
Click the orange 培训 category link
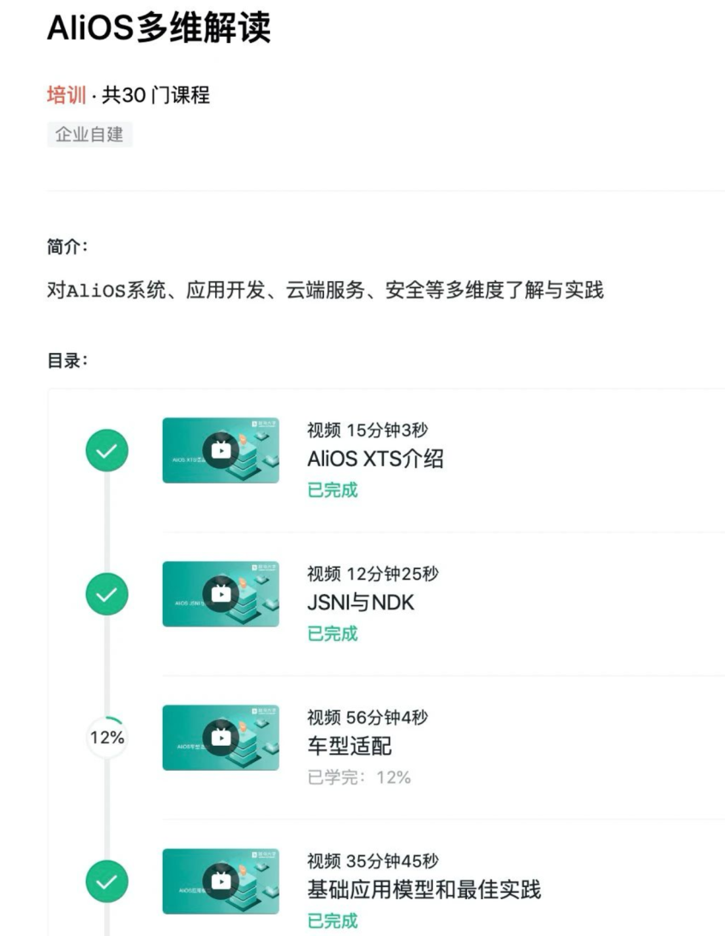click(x=66, y=96)
